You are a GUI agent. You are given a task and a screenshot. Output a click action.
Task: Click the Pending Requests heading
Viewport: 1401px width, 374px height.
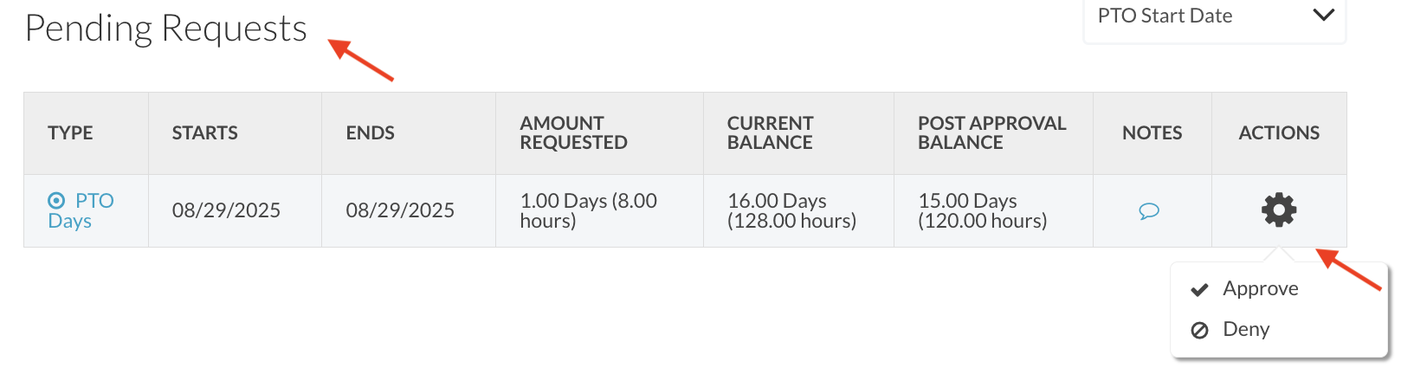click(165, 29)
